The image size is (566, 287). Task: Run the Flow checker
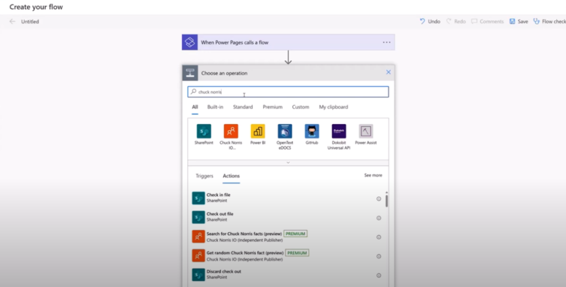coord(549,22)
